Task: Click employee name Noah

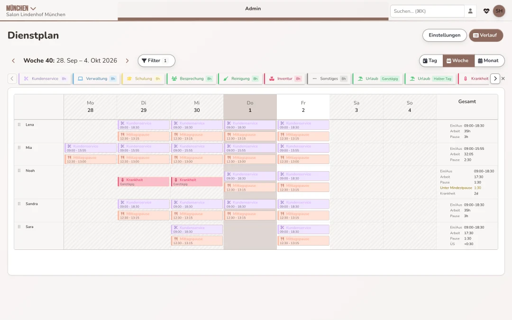Action: [30, 171]
